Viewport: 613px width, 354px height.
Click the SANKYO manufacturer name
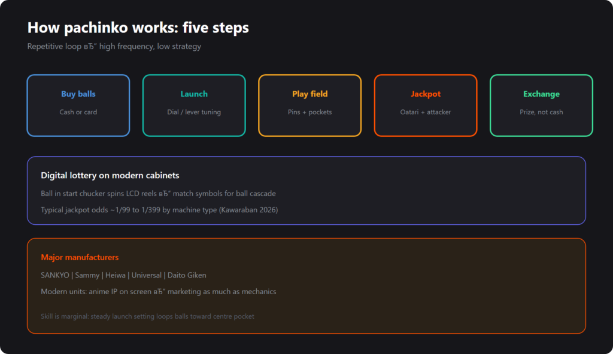coord(54,275)
